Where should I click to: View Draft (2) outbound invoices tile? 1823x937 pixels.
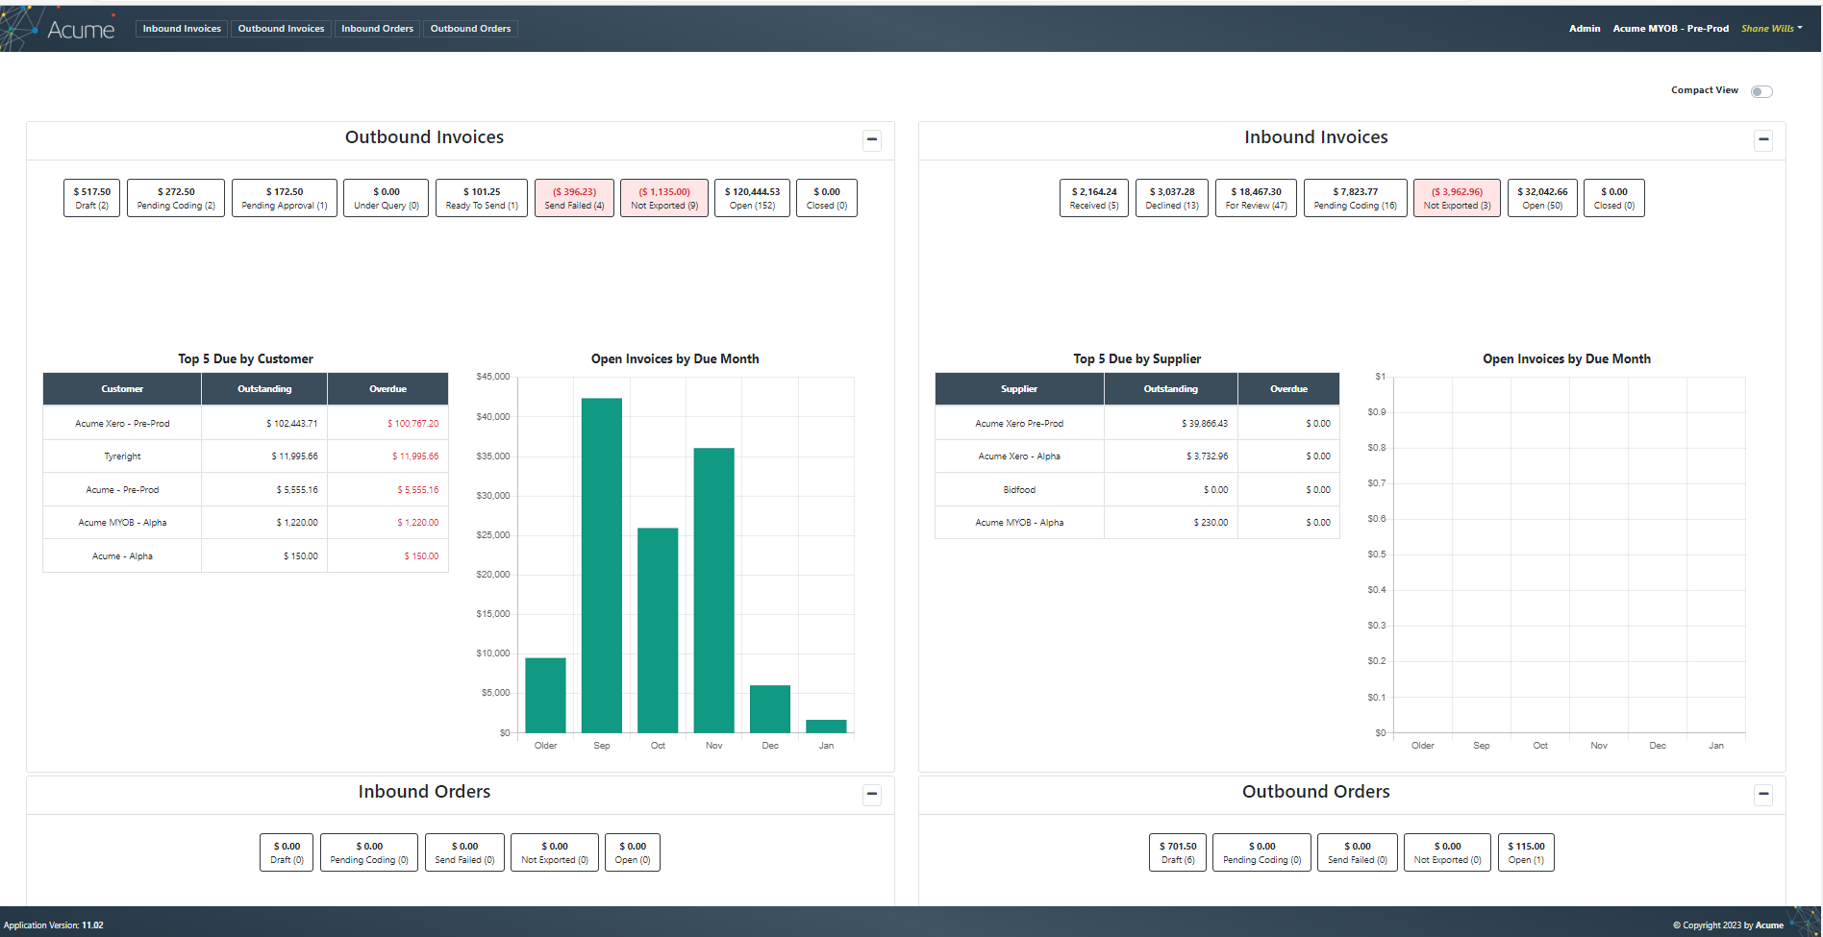[x=91, y=197]
